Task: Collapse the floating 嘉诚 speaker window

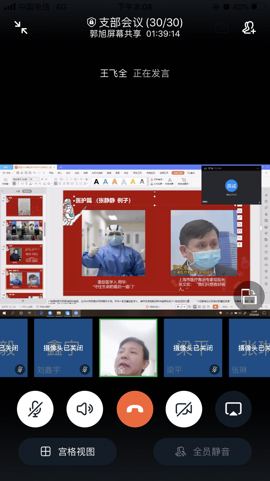Action: [x=257, y=168]
